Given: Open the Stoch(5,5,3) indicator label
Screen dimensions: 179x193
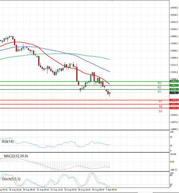Looking at the screenshot, I should (11, 179).
